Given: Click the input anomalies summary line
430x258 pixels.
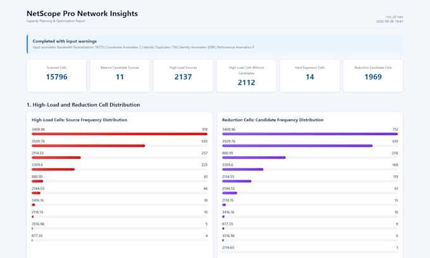Looking at the screenshot, I should (144, 47).
